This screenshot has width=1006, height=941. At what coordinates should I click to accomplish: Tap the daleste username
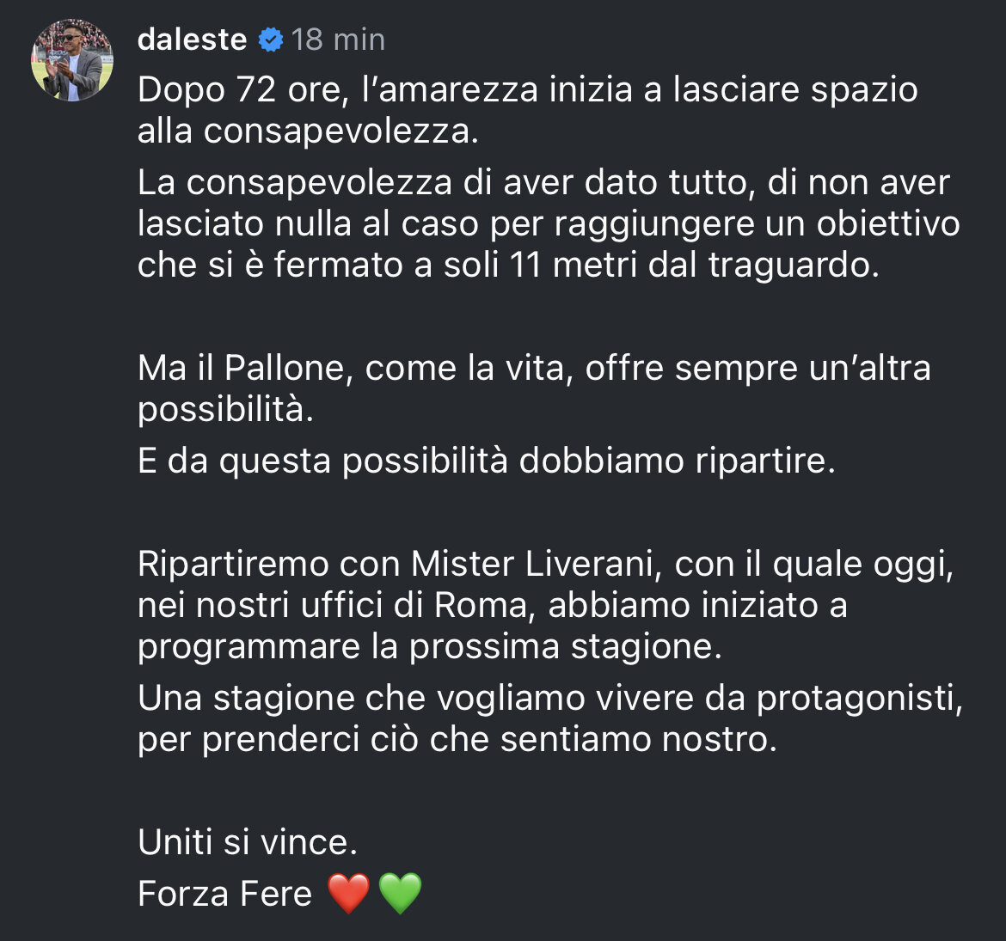(x=192, y=40)
